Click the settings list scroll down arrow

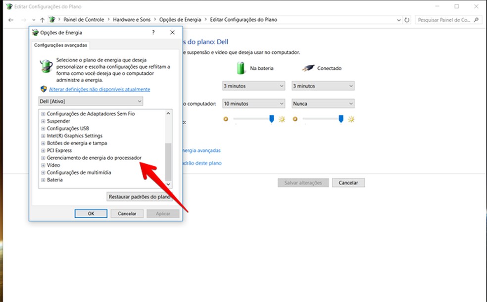[168, 184]
